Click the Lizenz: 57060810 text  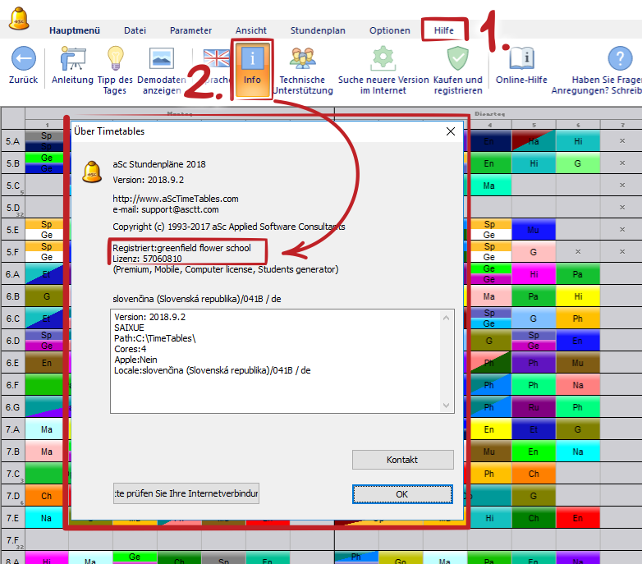pyautogui.click(x=148, y=259)
